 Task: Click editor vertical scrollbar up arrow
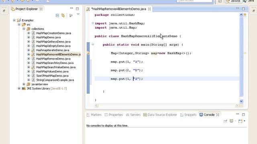pos(241,15)
